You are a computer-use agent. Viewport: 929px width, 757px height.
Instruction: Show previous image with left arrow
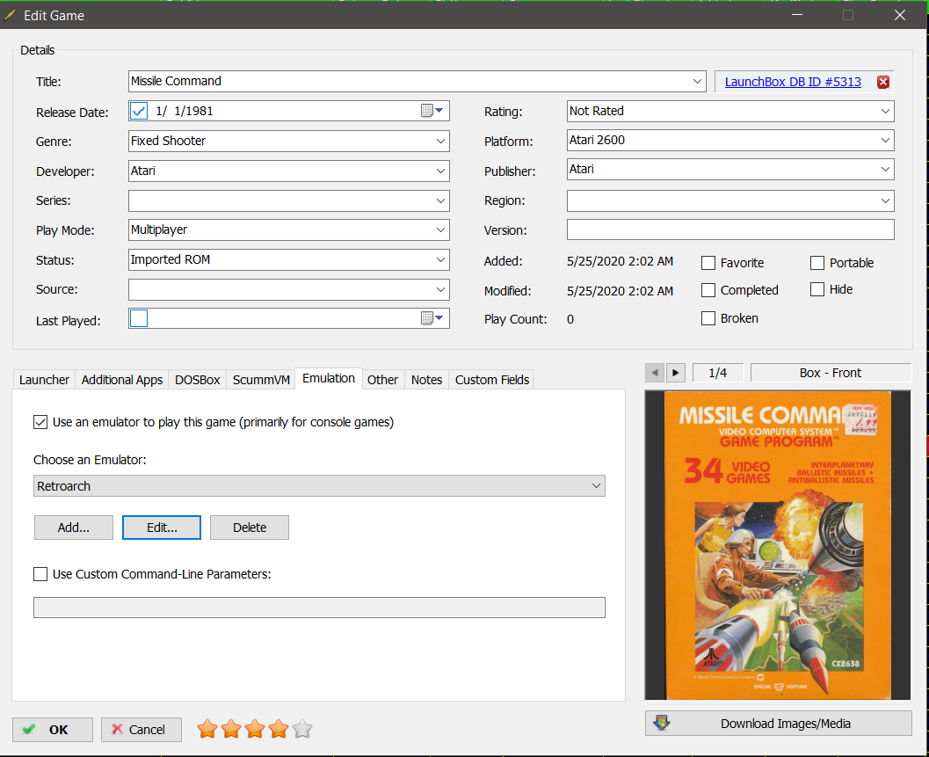[654, 373]
